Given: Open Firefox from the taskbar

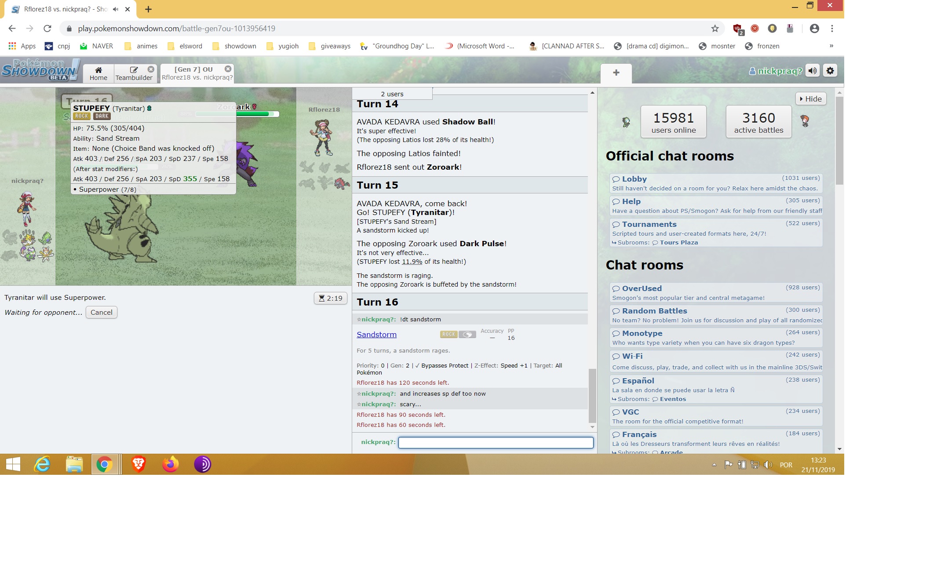Looking at the screenshot, I should 170,464.
